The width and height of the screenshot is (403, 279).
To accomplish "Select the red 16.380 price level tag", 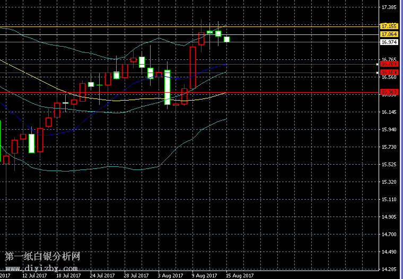I will click(x=389, y=92).
